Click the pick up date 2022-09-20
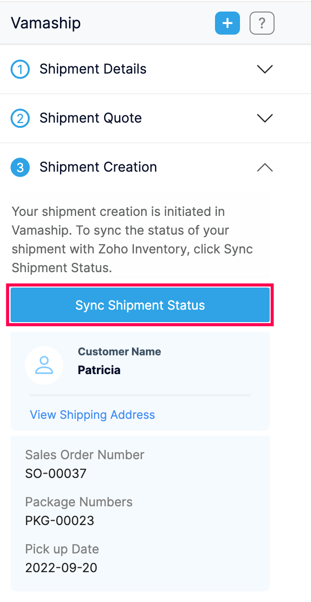The image size is (311, 602). tap(61, 568)
